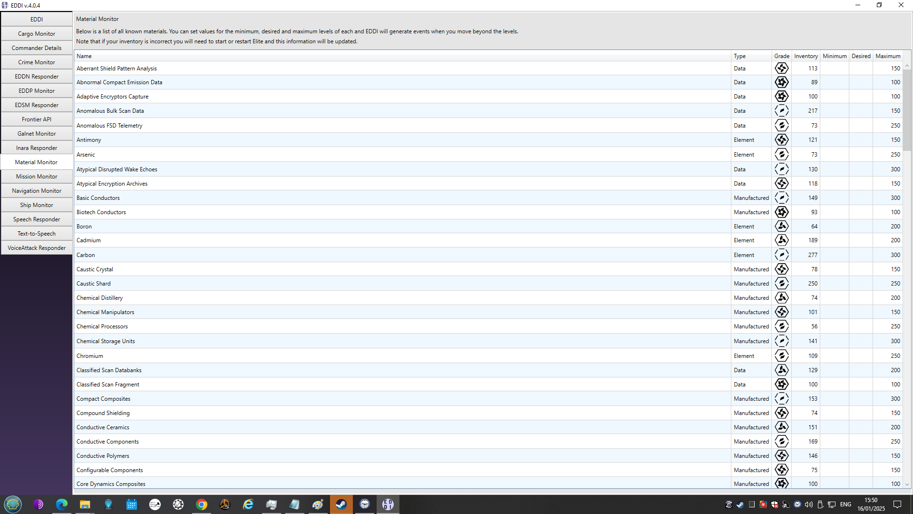Image resolution: width=913 pixels, height=514 pixels.
Task: Click the Minimum field for Carbon
Action: [835, 255]
